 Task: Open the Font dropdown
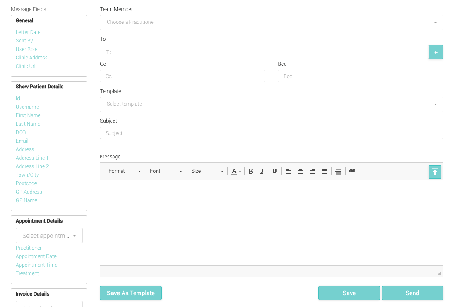166,171
